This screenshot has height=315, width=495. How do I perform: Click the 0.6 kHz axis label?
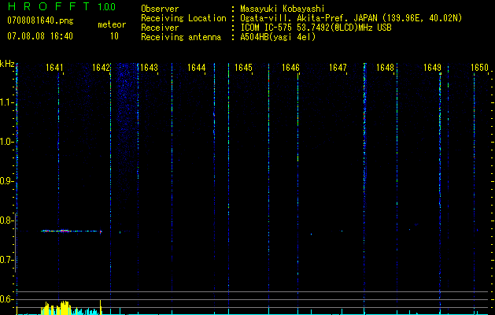(x=6, y=299)
